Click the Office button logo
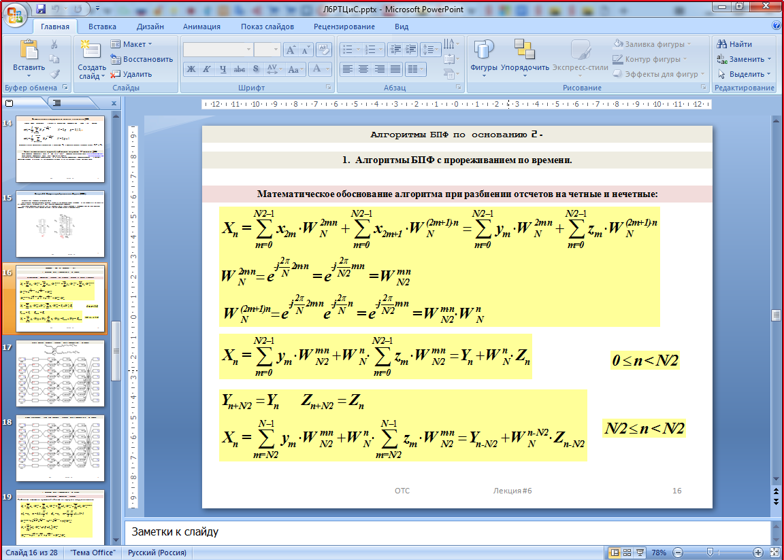This screenshot has width=784, height=560. (16, 15)
